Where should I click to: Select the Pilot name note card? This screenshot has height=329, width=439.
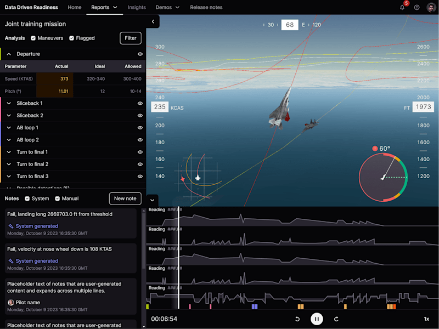point(71,296)
